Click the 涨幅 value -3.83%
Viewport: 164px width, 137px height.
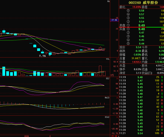(x=137, y=55)
